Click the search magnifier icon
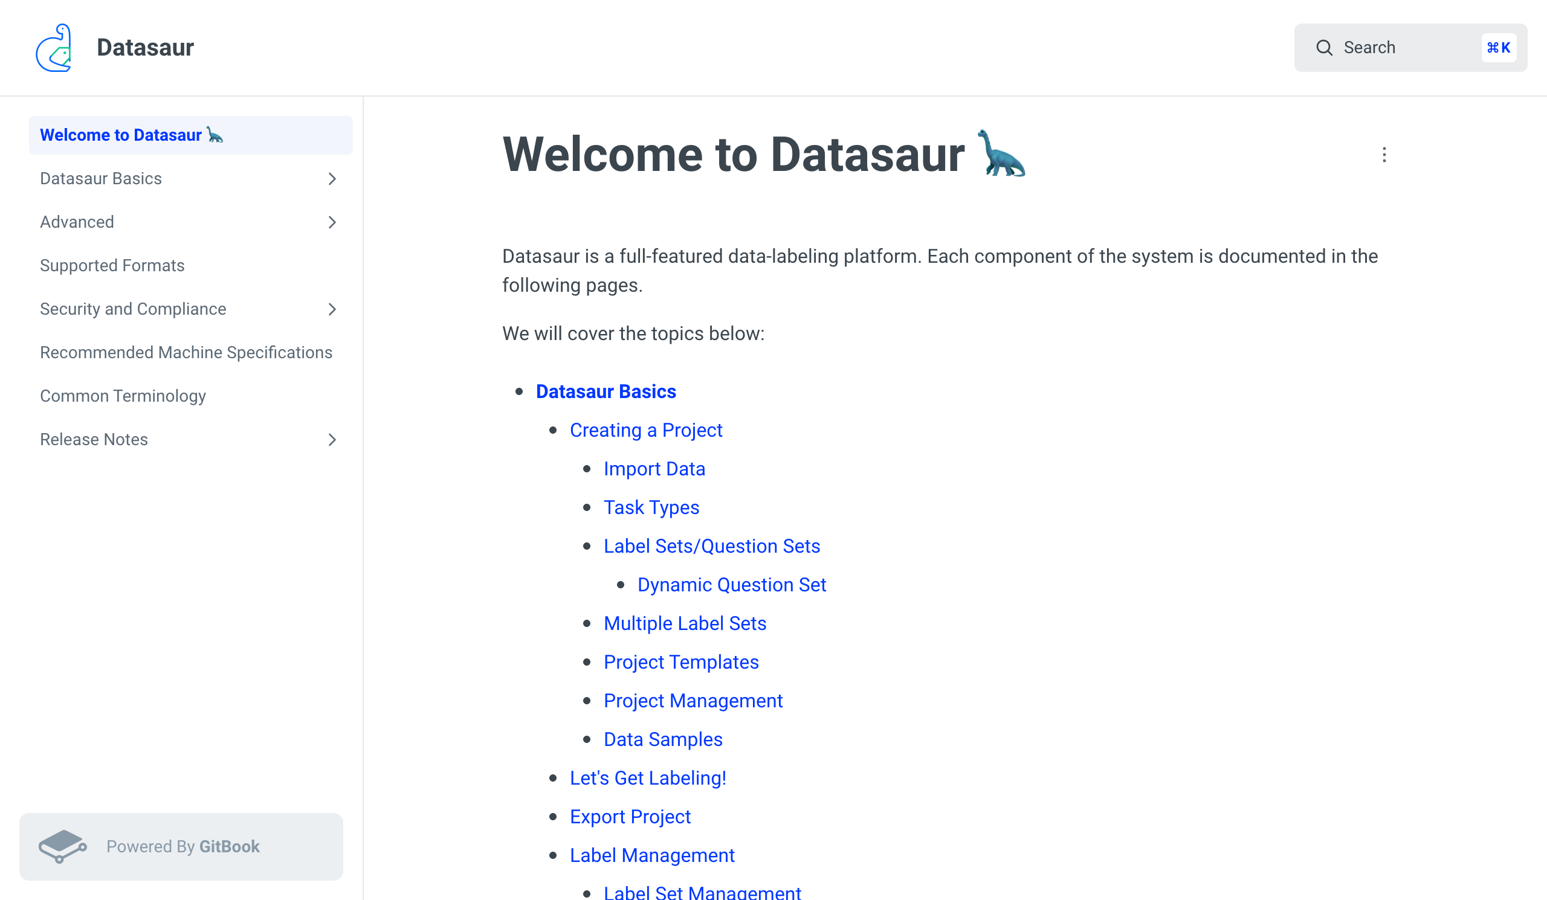 [x=1324, y=48]
